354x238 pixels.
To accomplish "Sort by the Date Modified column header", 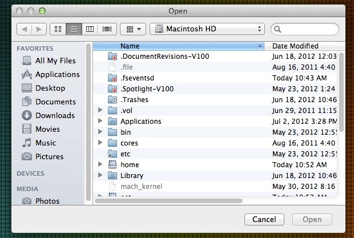I will (x=304, y=46).
